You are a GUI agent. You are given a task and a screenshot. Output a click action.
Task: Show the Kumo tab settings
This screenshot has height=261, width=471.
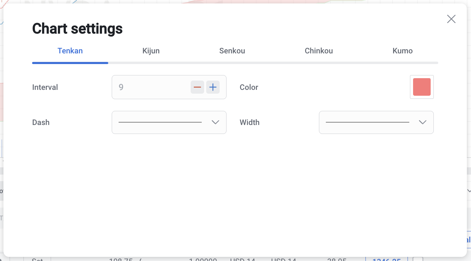tap(402, 51)
